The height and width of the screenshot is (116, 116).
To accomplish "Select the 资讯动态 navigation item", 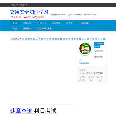I will tap(56, 23).
